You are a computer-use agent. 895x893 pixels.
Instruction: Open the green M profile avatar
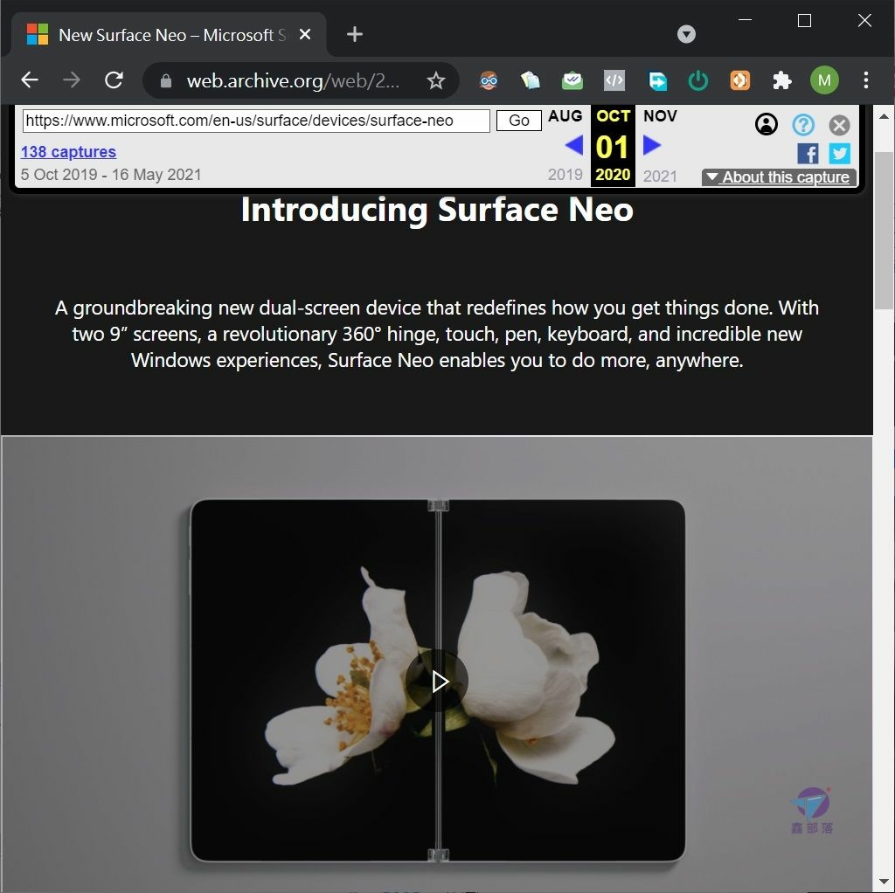tap(824, 80)
